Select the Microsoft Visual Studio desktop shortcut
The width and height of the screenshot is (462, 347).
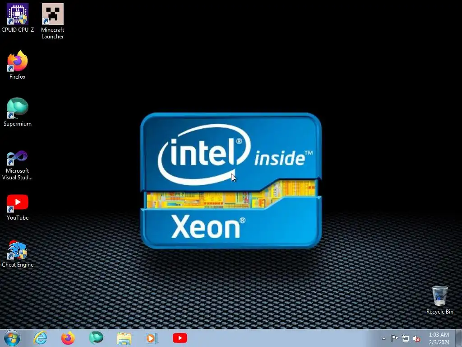(x=18, y=165)
